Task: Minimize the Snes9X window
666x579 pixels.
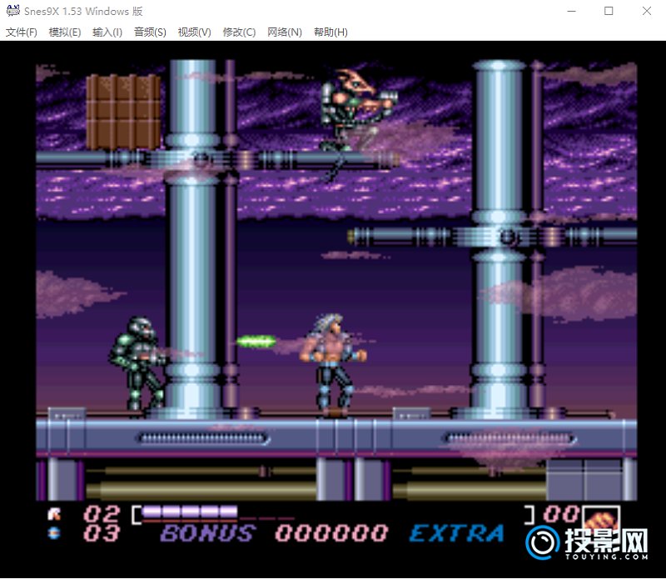Action: tap(572, 11)
